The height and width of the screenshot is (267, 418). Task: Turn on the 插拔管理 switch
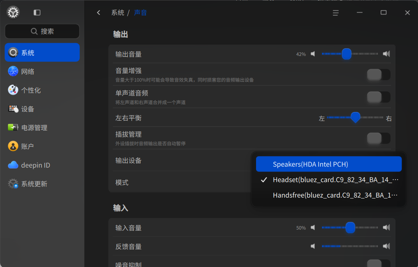point(379,139)
